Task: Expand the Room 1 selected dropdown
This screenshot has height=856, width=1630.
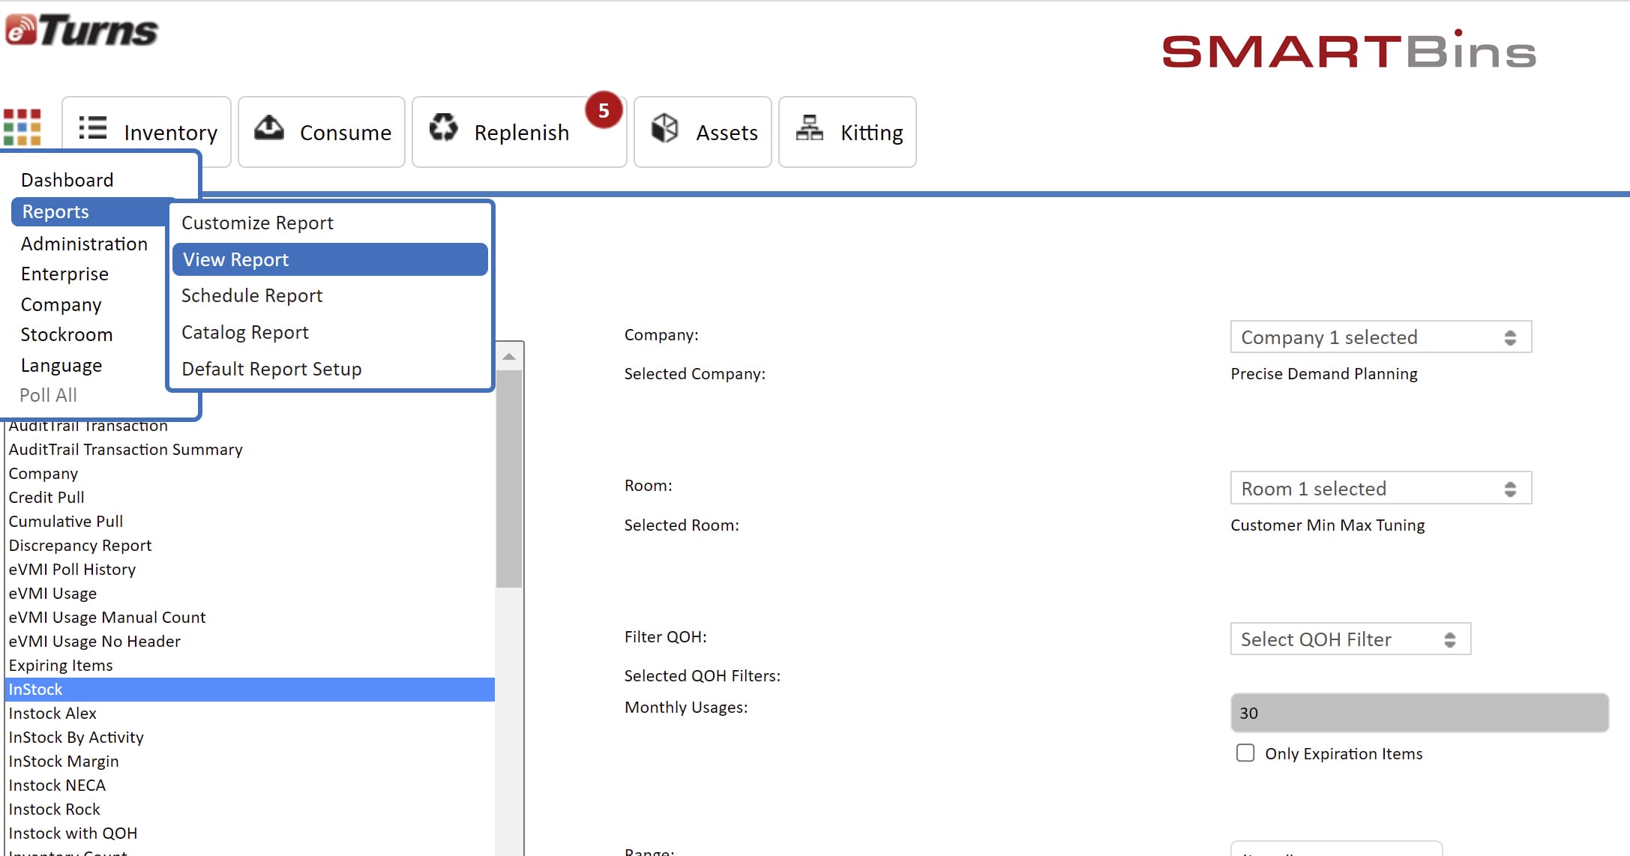Action: click(x=1380, y=489)
